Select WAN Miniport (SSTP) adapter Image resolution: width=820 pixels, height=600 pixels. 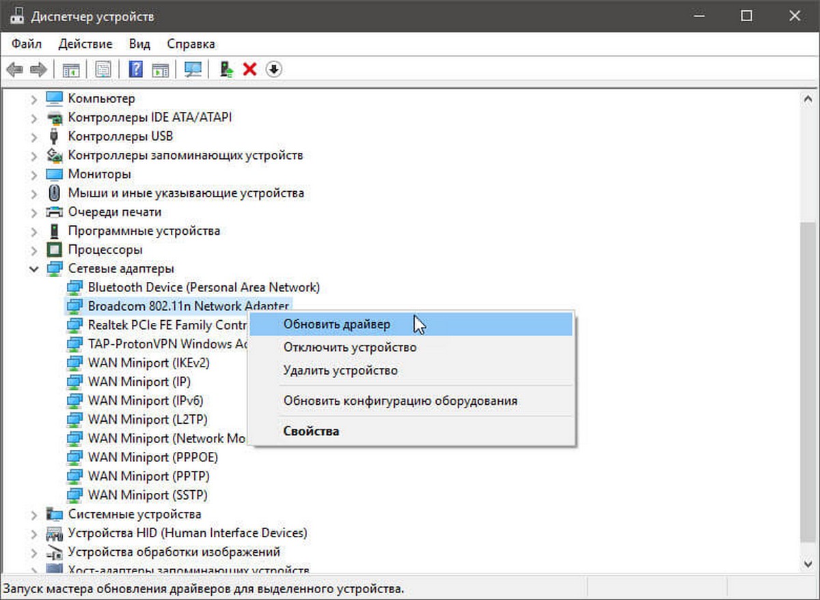(x=148, y=495)
